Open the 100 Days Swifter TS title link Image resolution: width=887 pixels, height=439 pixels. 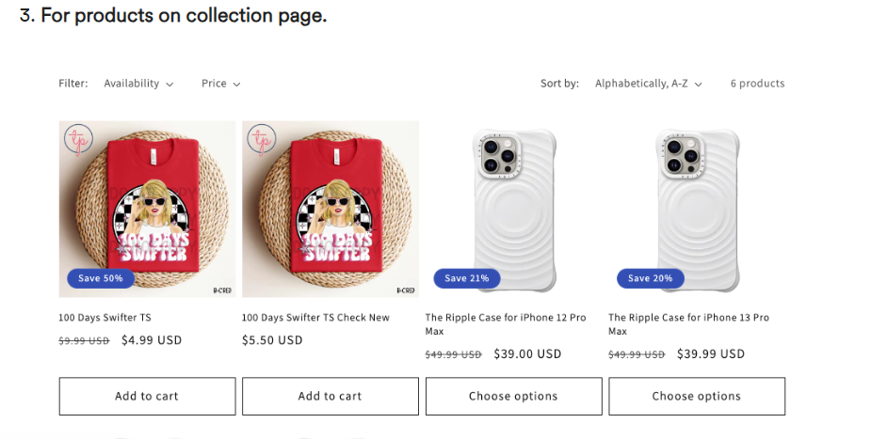[105, 318]
